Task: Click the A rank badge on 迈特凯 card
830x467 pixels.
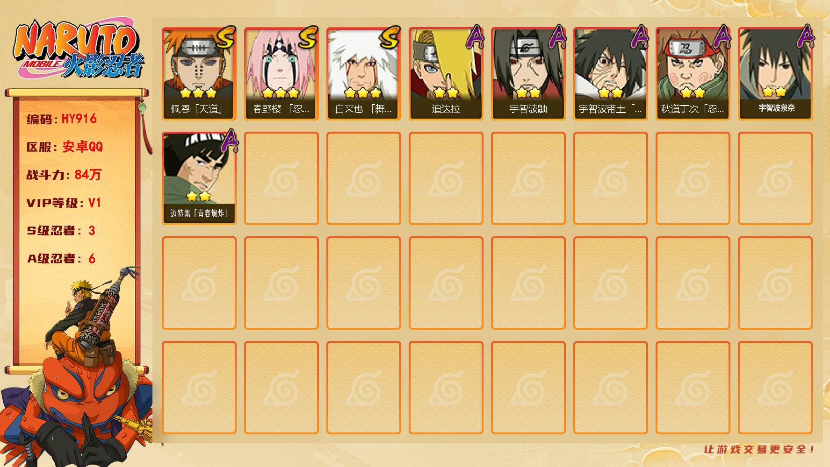Action: tap(228, 142)
